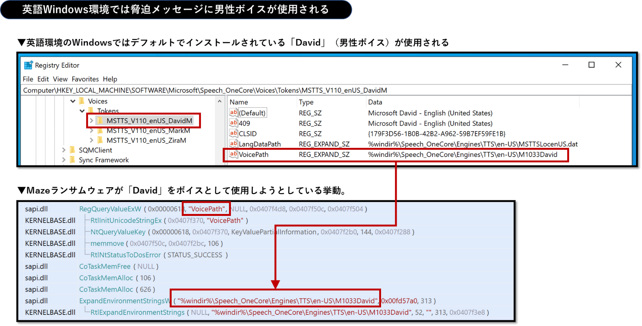Collapse the Voices tree node

73,101
